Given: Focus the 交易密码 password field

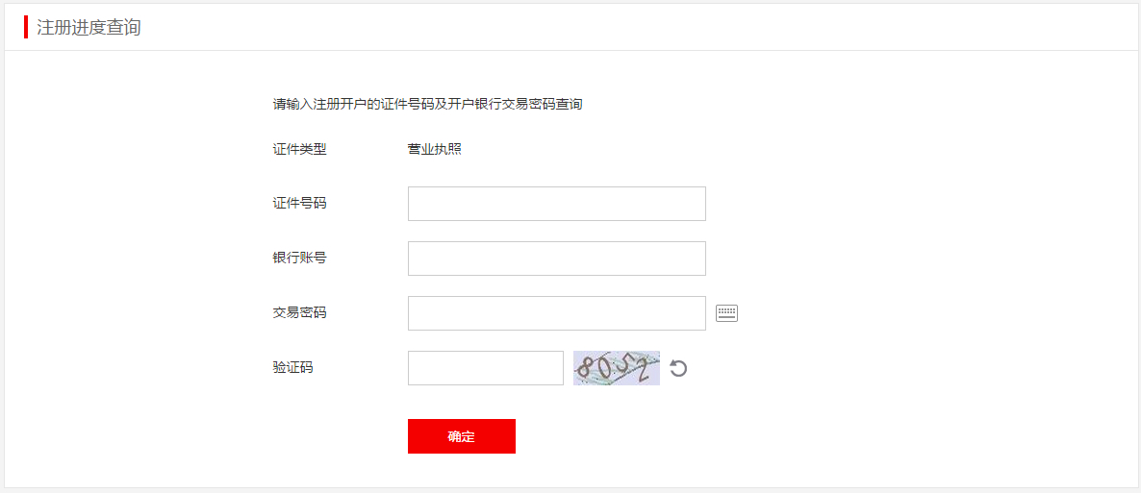Looking at the screenshot, I should (x=557, y=313).
